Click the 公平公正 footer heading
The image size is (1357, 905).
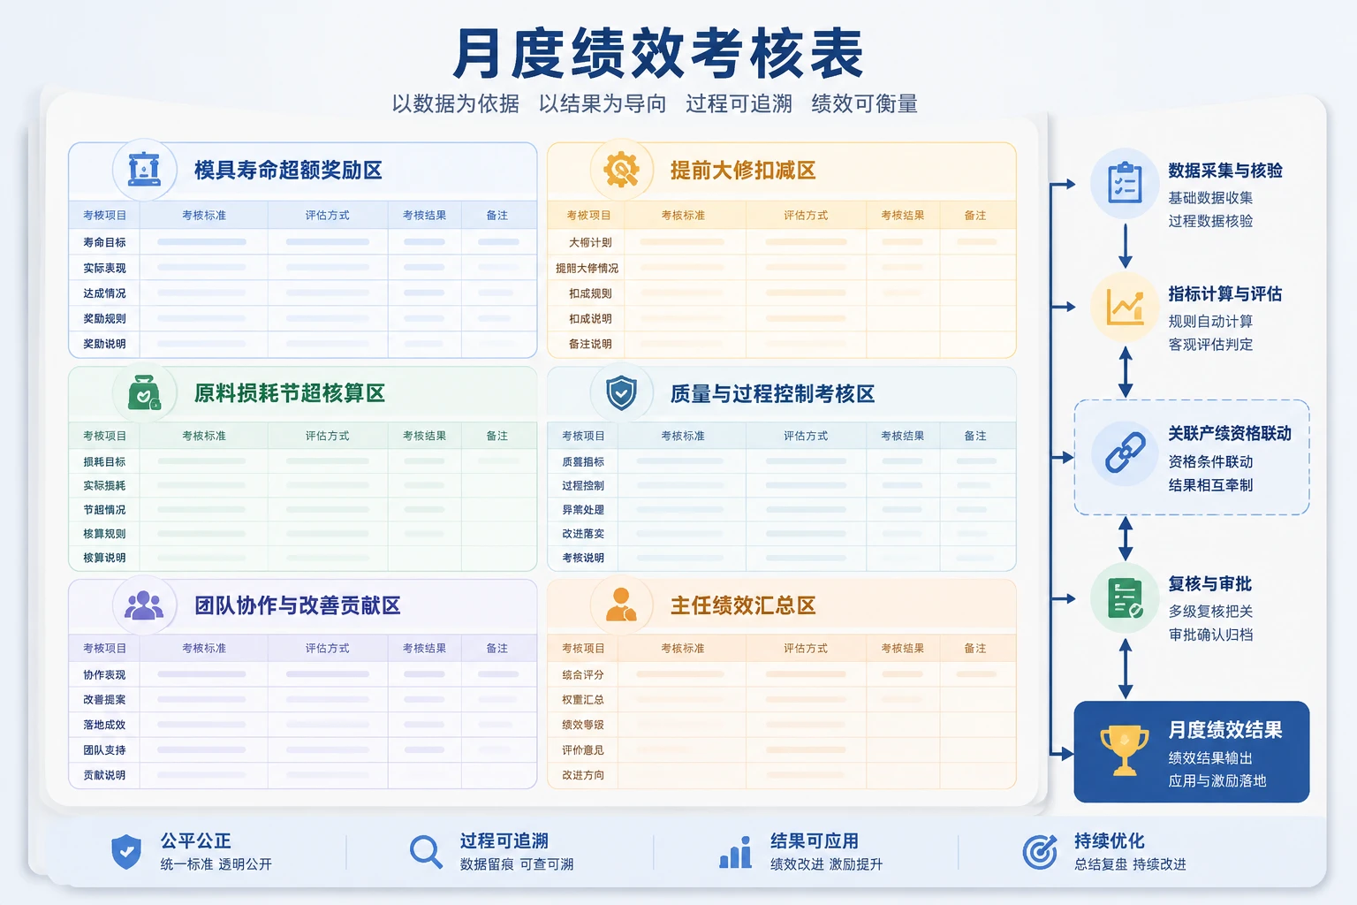196,841
